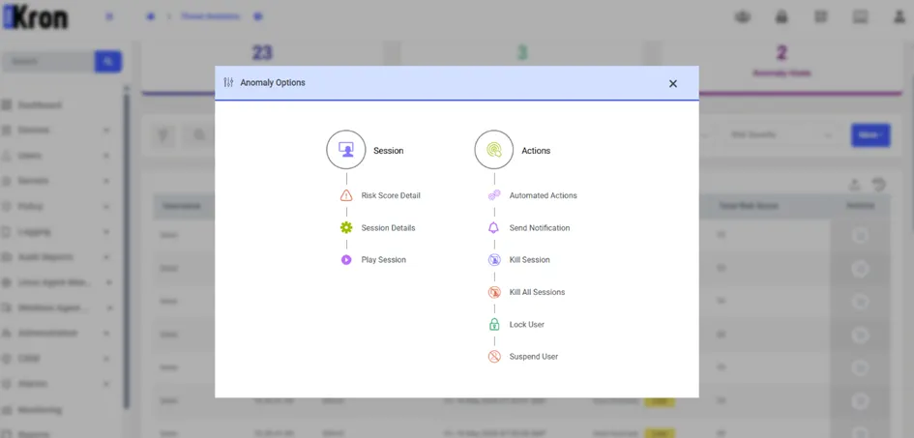This screenshot has height=438, width=914.
Task: Click the green Lock User padlock icon
Action: coord(494,325)
